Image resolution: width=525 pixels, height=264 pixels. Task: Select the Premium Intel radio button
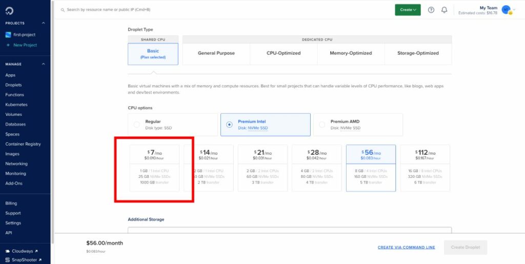coord(229,125)
